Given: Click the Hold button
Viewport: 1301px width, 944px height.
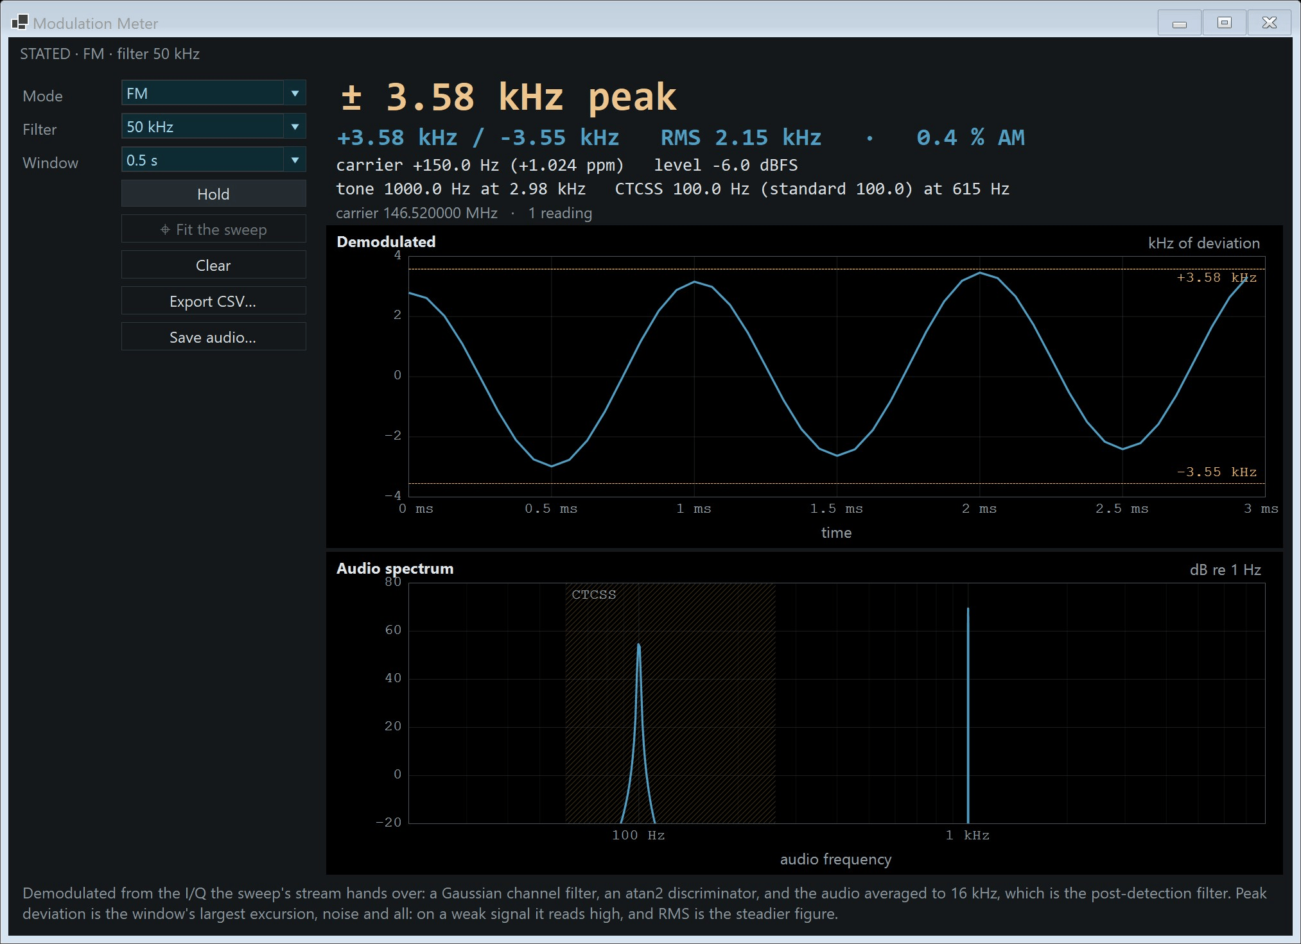Looking at the screenshot, I should click(213, 194).
